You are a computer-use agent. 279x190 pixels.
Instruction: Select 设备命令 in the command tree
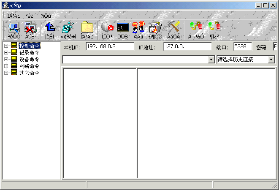[x=29, y=59]
